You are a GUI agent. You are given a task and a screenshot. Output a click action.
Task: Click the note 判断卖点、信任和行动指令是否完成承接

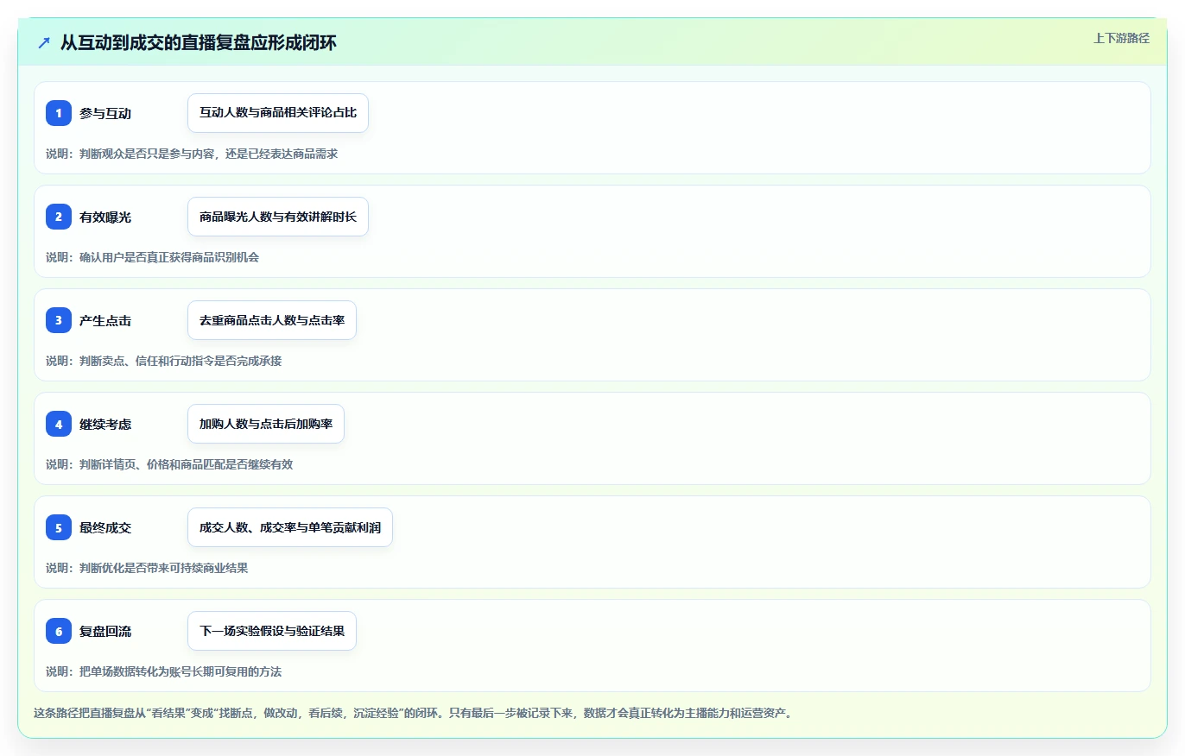[x=181, y=361]
